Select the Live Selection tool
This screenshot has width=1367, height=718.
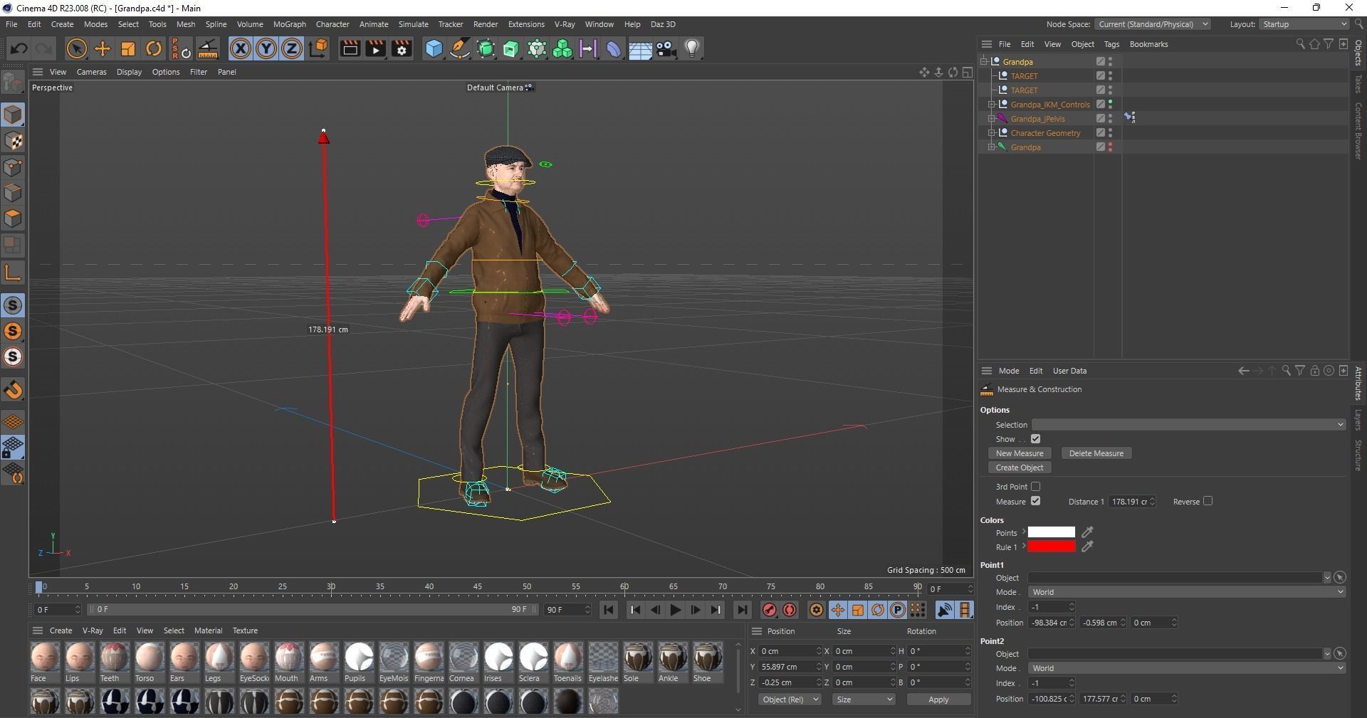[x=76, y=48]
